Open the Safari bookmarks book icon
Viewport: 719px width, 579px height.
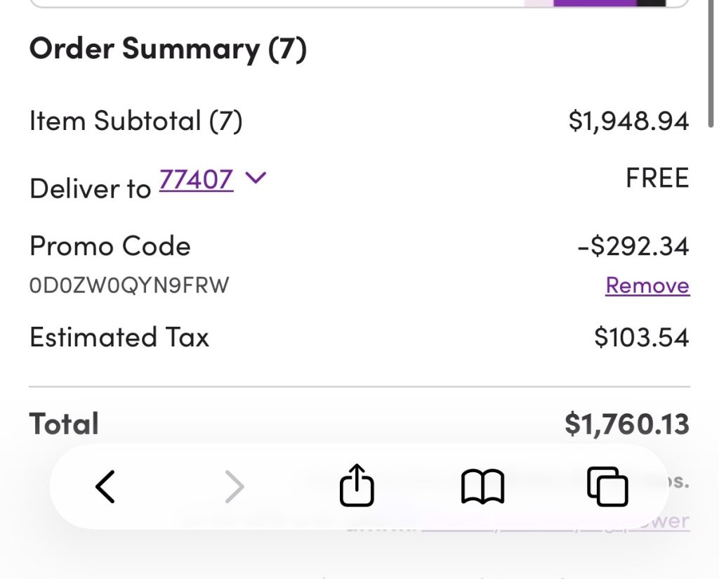tap(482, 486)
